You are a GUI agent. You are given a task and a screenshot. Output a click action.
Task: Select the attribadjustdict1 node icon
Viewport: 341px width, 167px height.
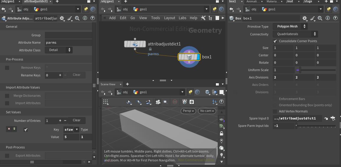point(135,44)
